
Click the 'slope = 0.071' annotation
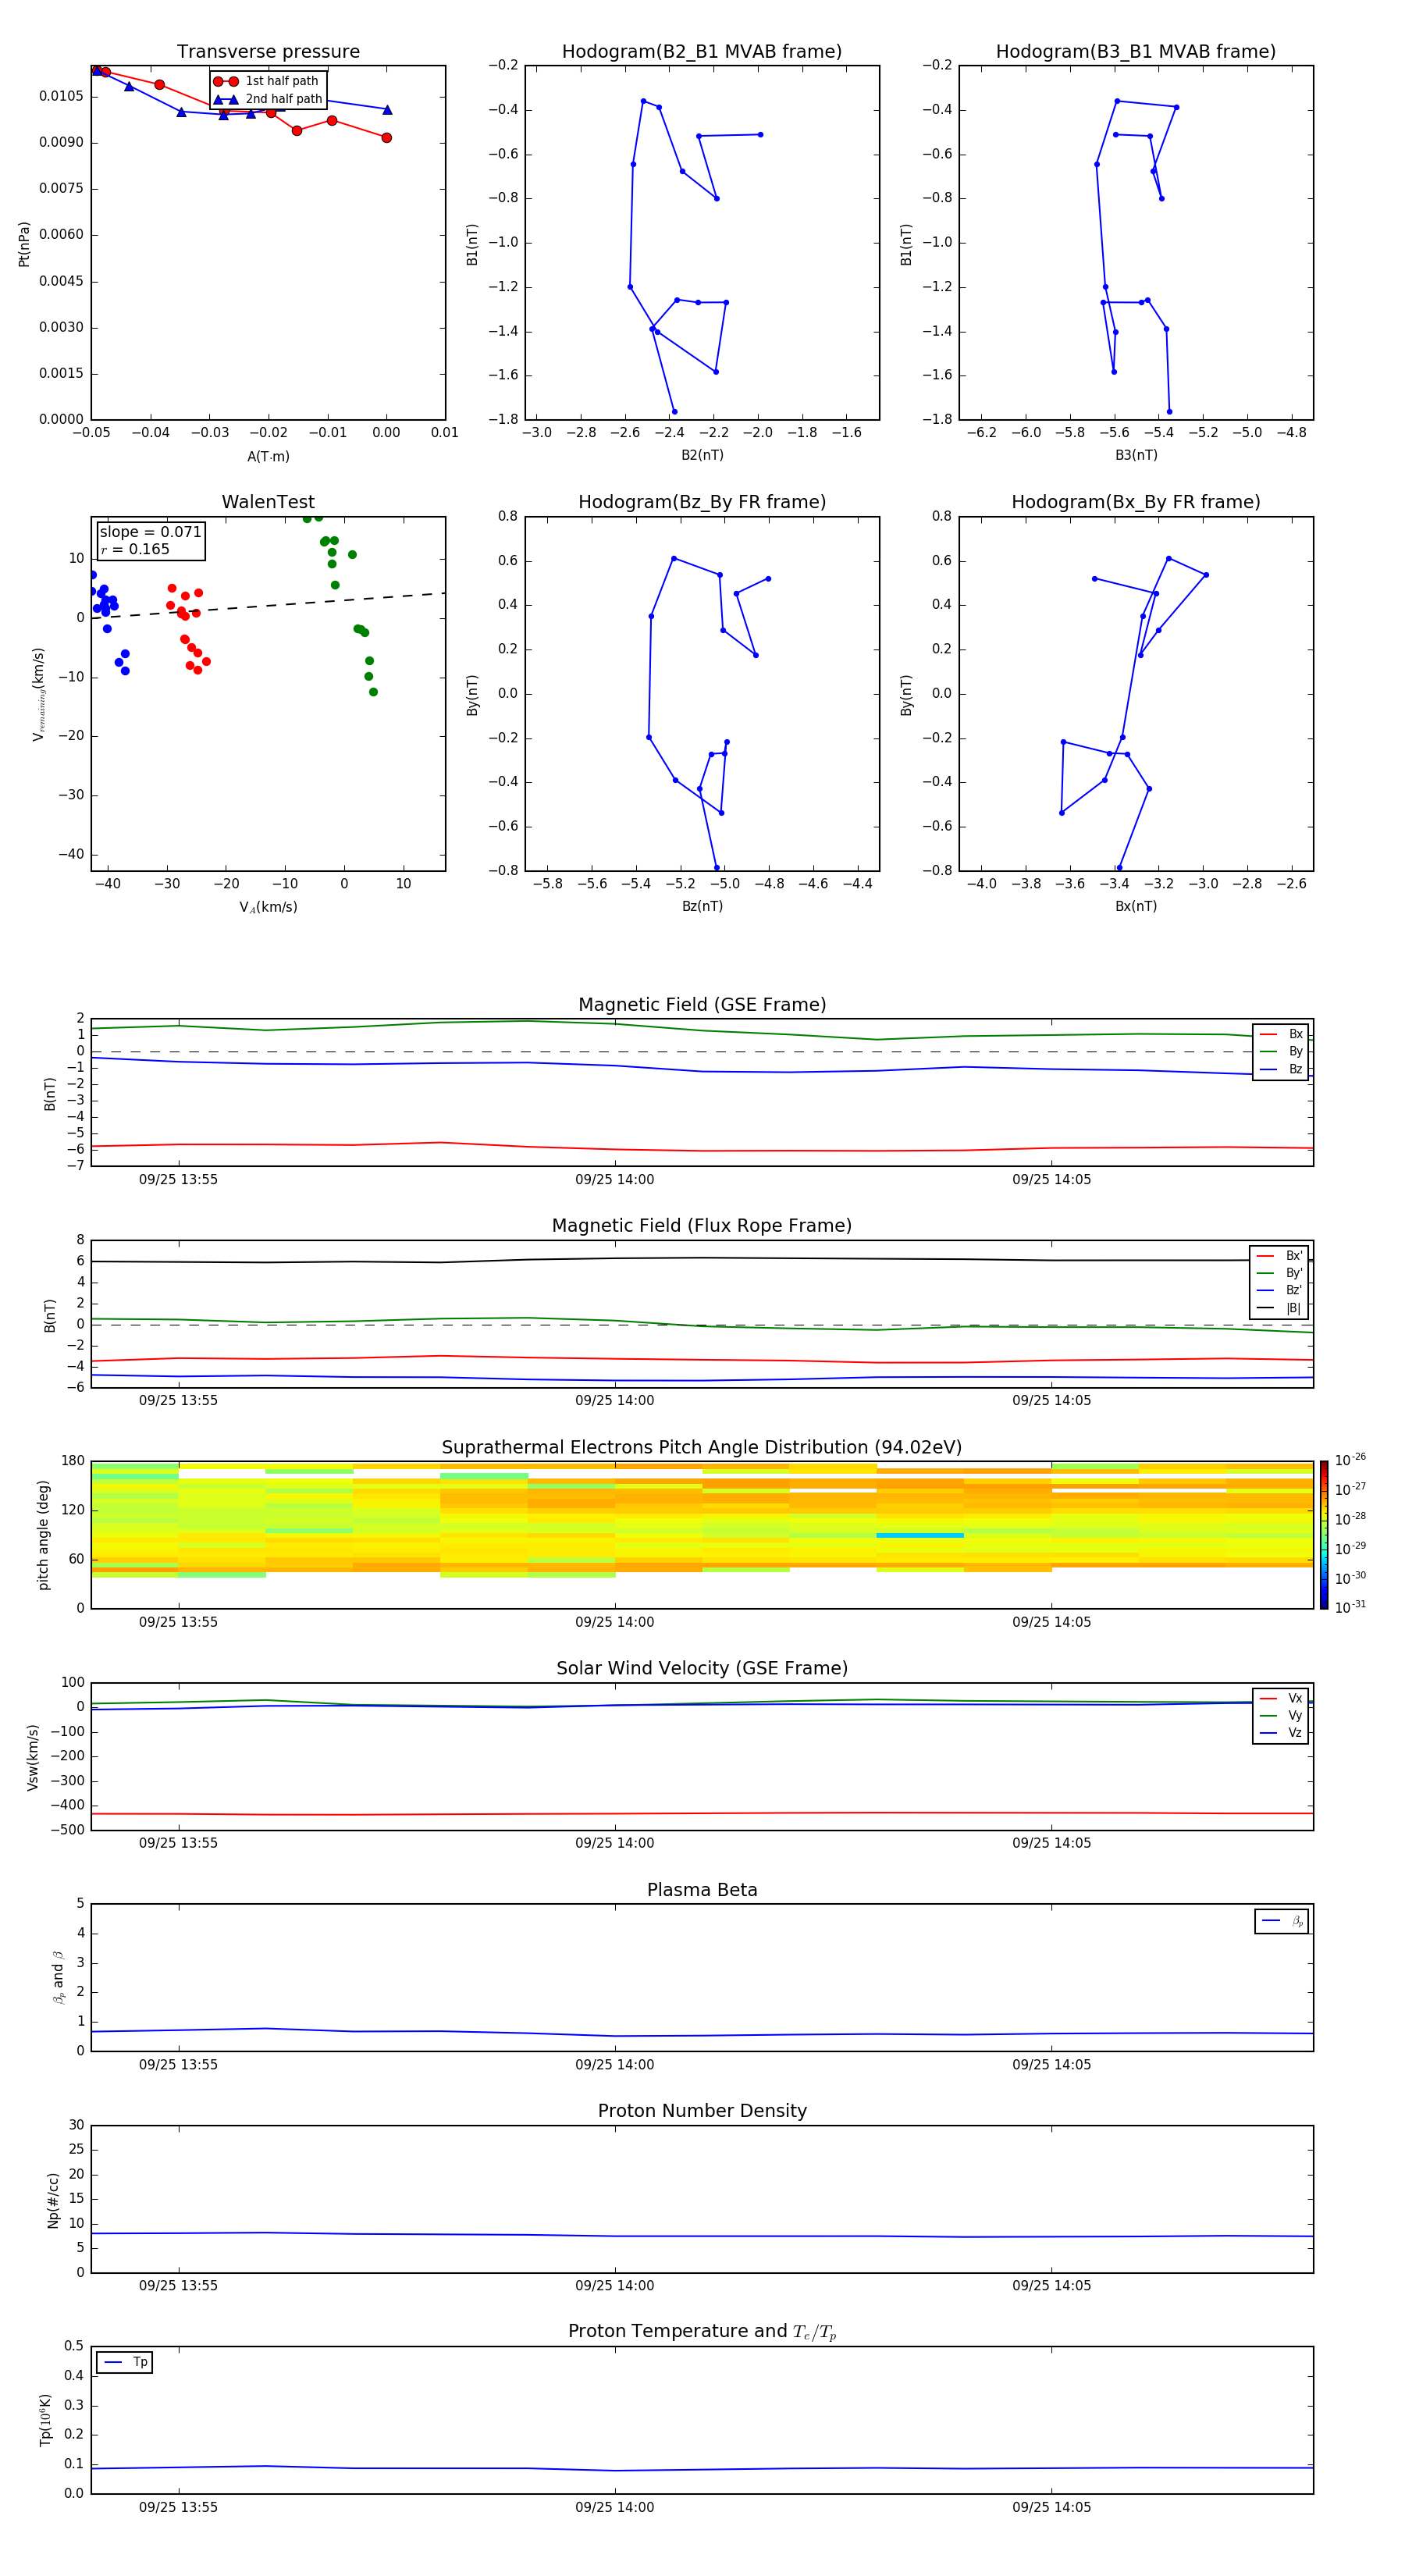(x=150, y=532)
